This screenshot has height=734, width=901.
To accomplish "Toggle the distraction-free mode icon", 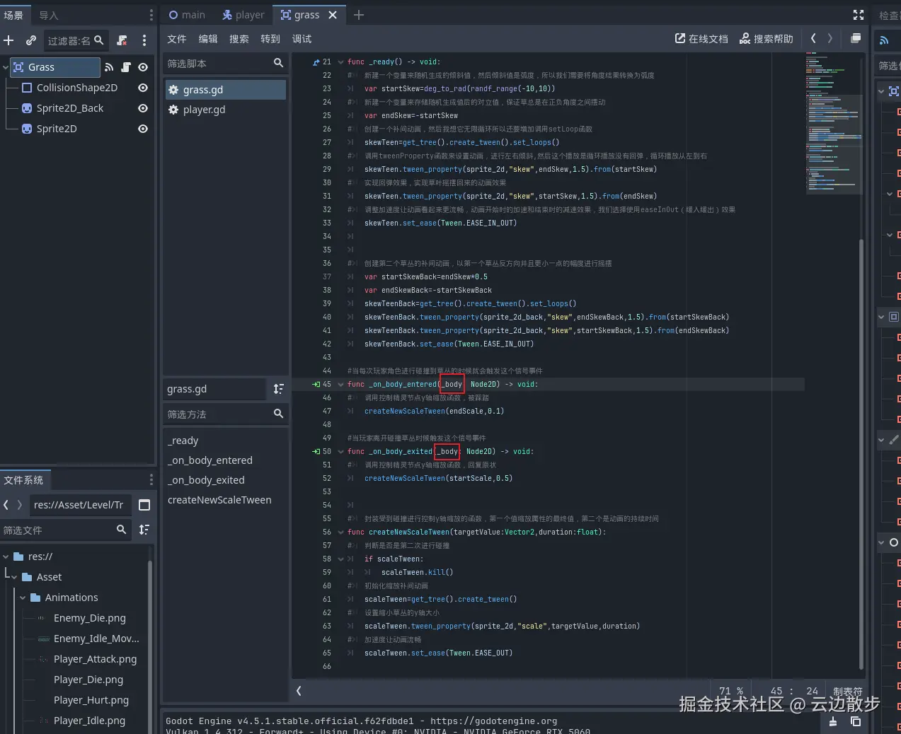I will pyautogui.click(x=859, y=15).
